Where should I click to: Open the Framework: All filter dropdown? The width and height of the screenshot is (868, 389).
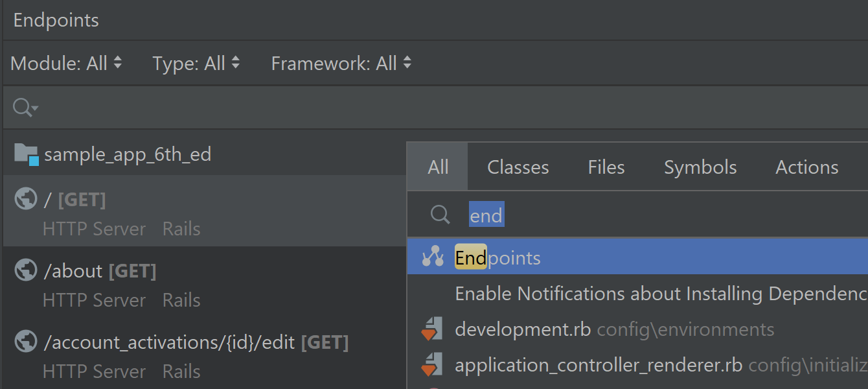click(341, 64)
